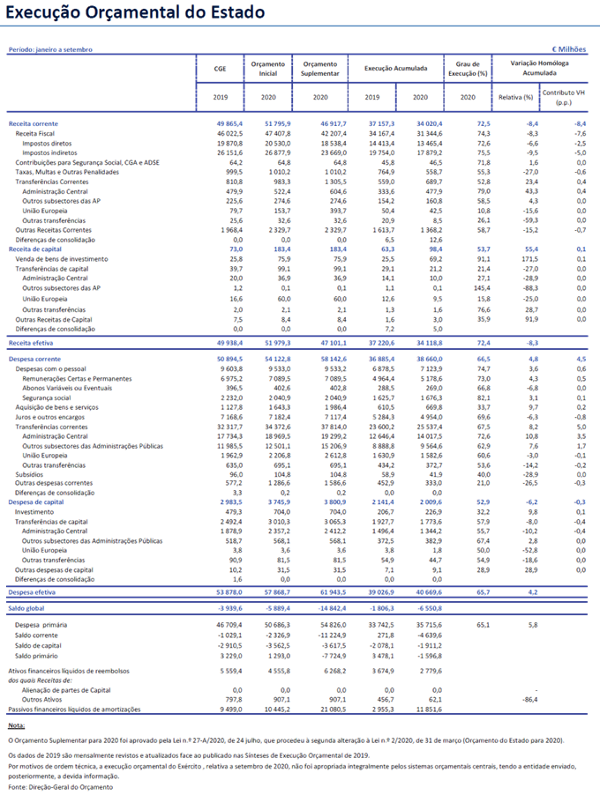600x795 pixels.
Task: Click 'Venda de bens de investimento' row
Action: tap(62, 259)
